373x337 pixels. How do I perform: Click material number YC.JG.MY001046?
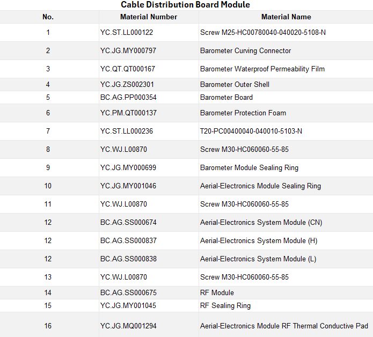coord(128,186)
